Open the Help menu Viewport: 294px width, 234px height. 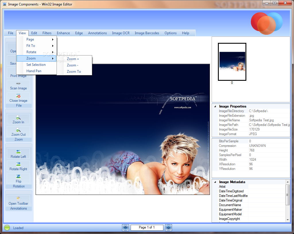(185, 33)
